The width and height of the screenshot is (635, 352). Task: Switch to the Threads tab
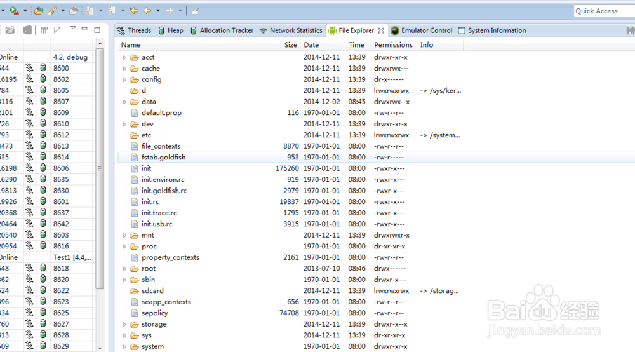pyautogui.click(x=134, y=30)
